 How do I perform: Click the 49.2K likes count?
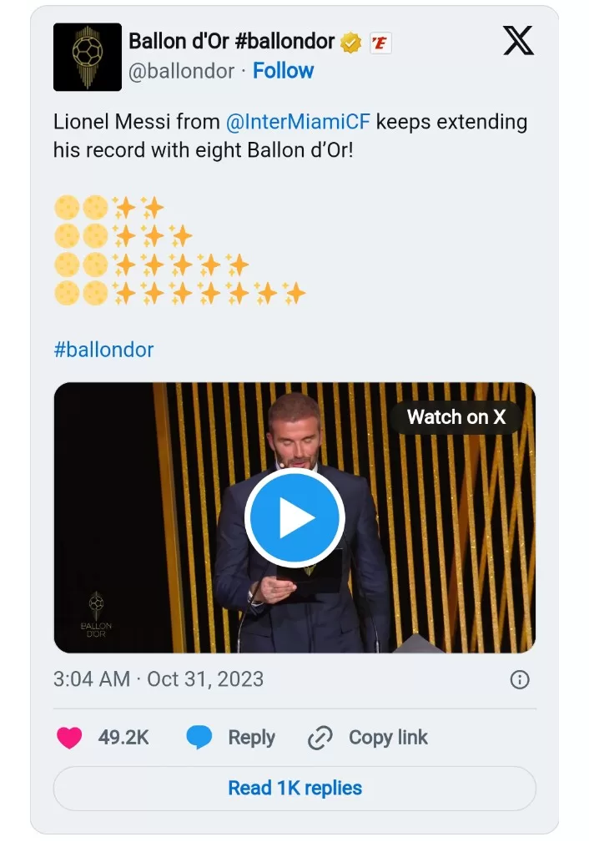click(x=123, y=738)
